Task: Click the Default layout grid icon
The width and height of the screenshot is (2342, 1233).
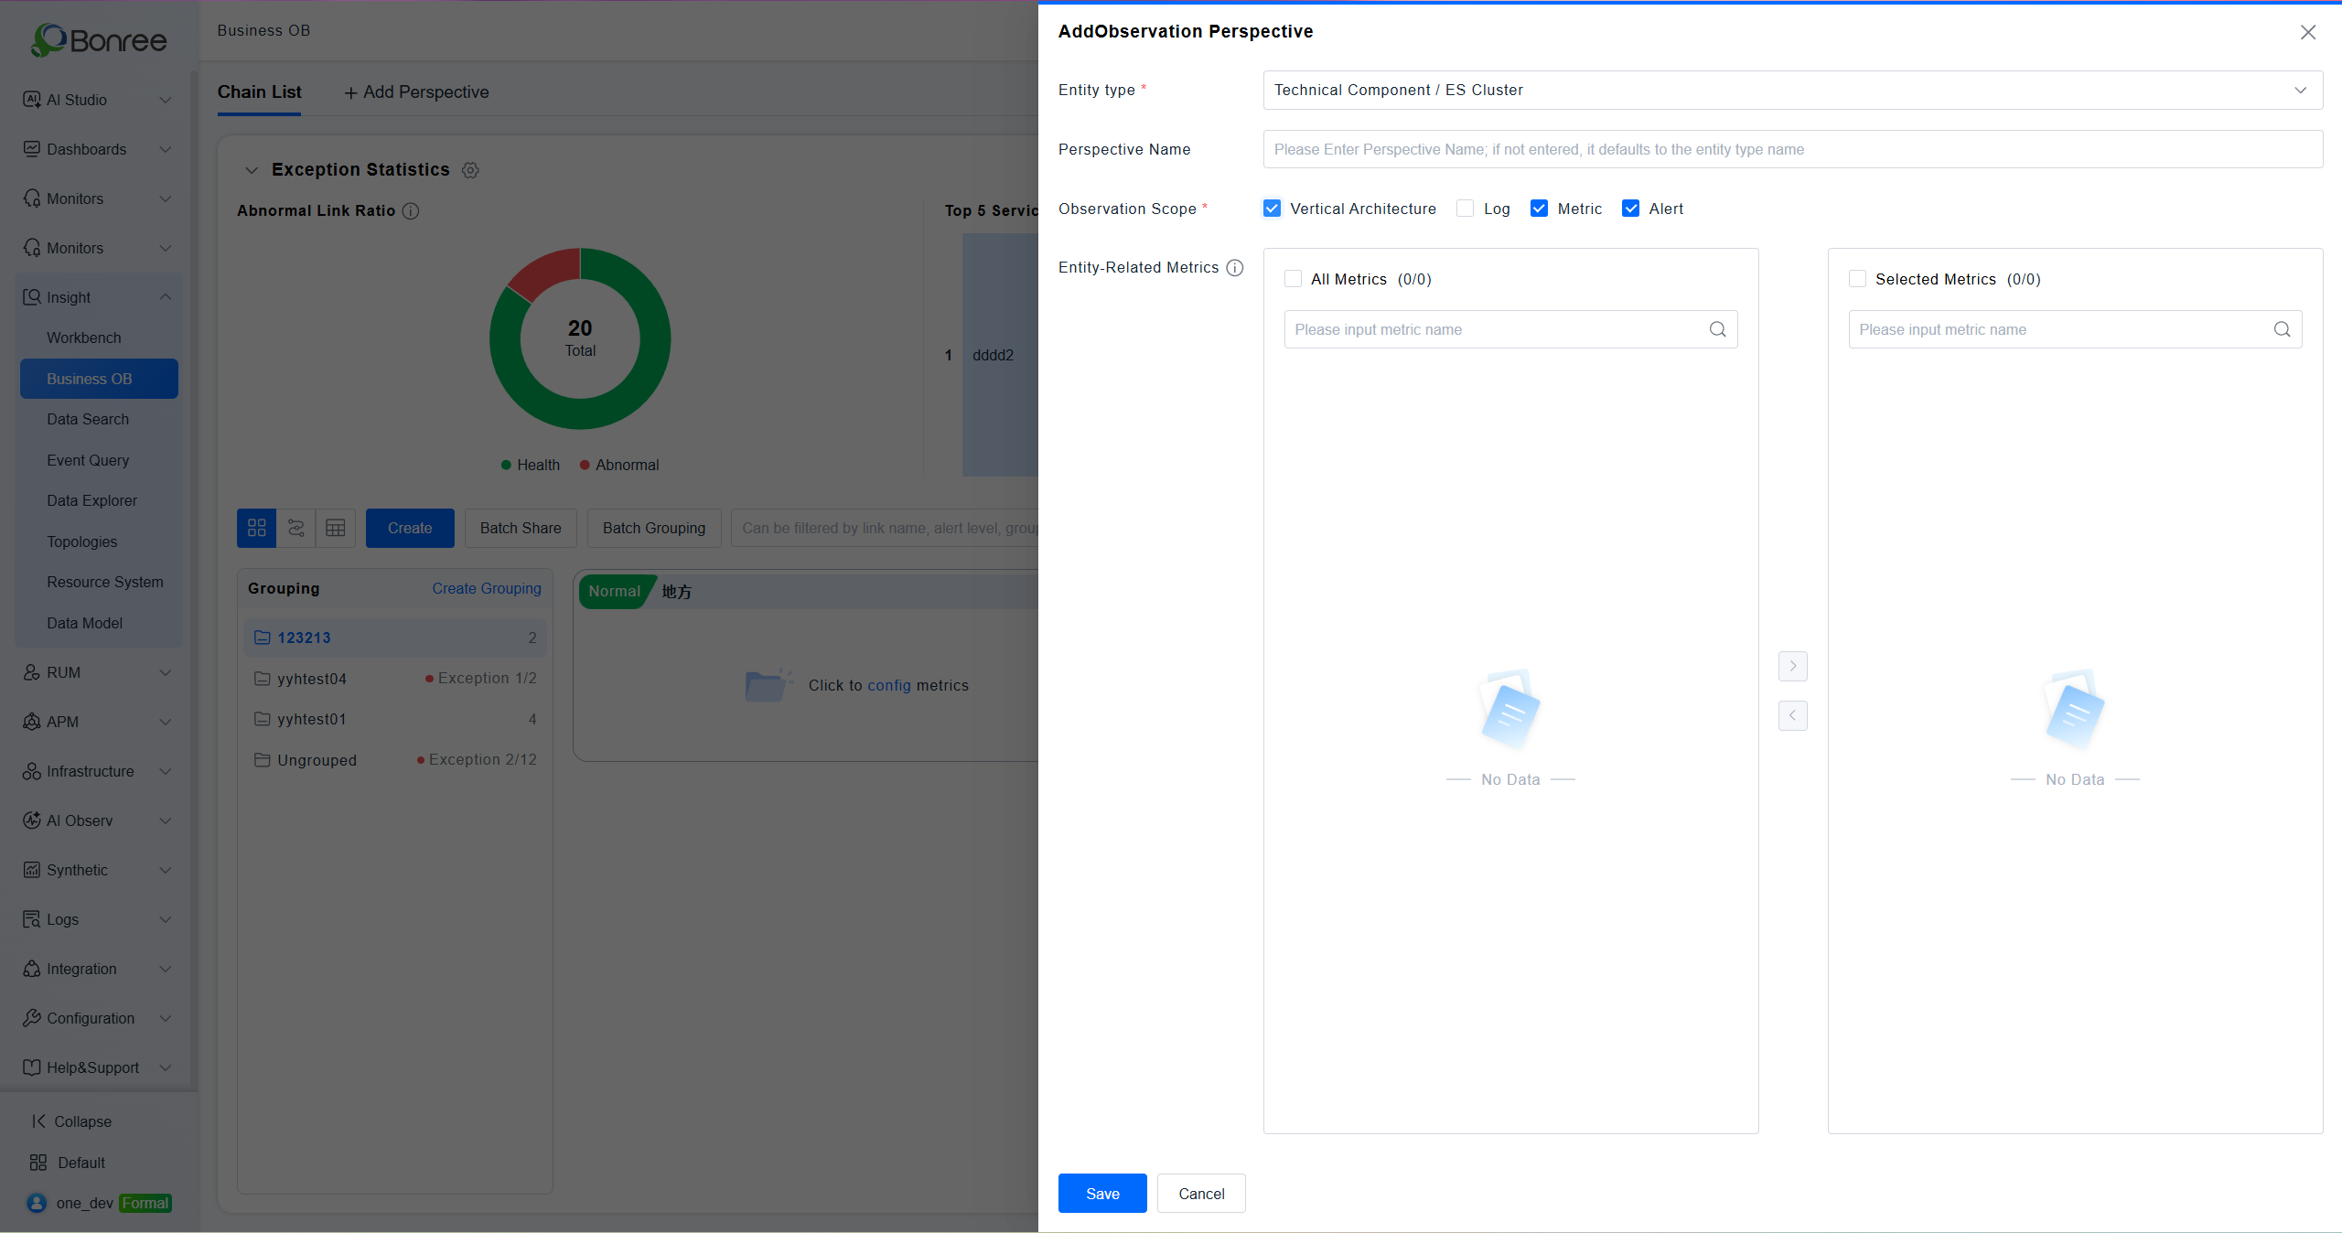Action: (38, 1162)
